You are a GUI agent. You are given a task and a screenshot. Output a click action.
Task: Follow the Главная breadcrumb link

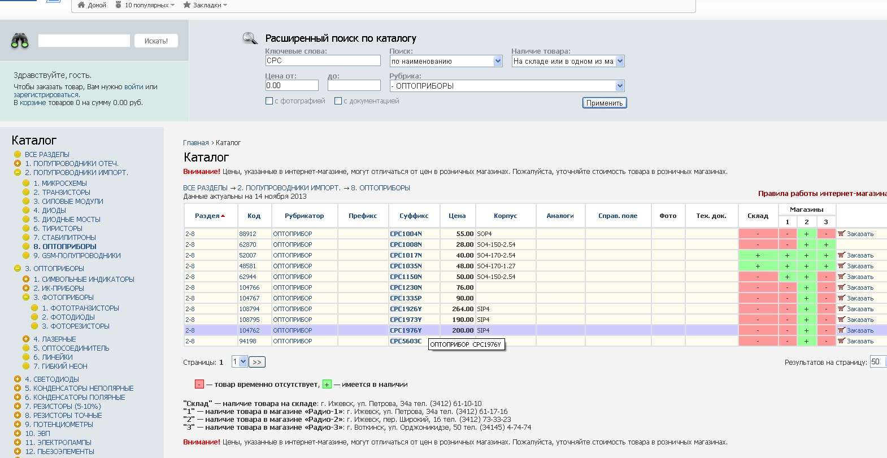(196, 143)
